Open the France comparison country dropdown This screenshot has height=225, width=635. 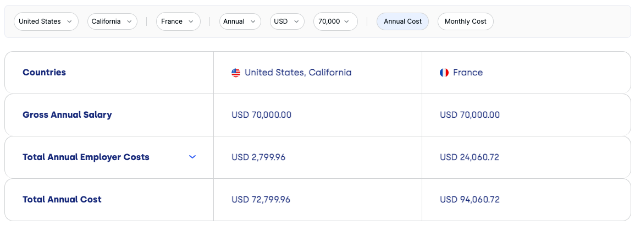[x=178, y=21]
